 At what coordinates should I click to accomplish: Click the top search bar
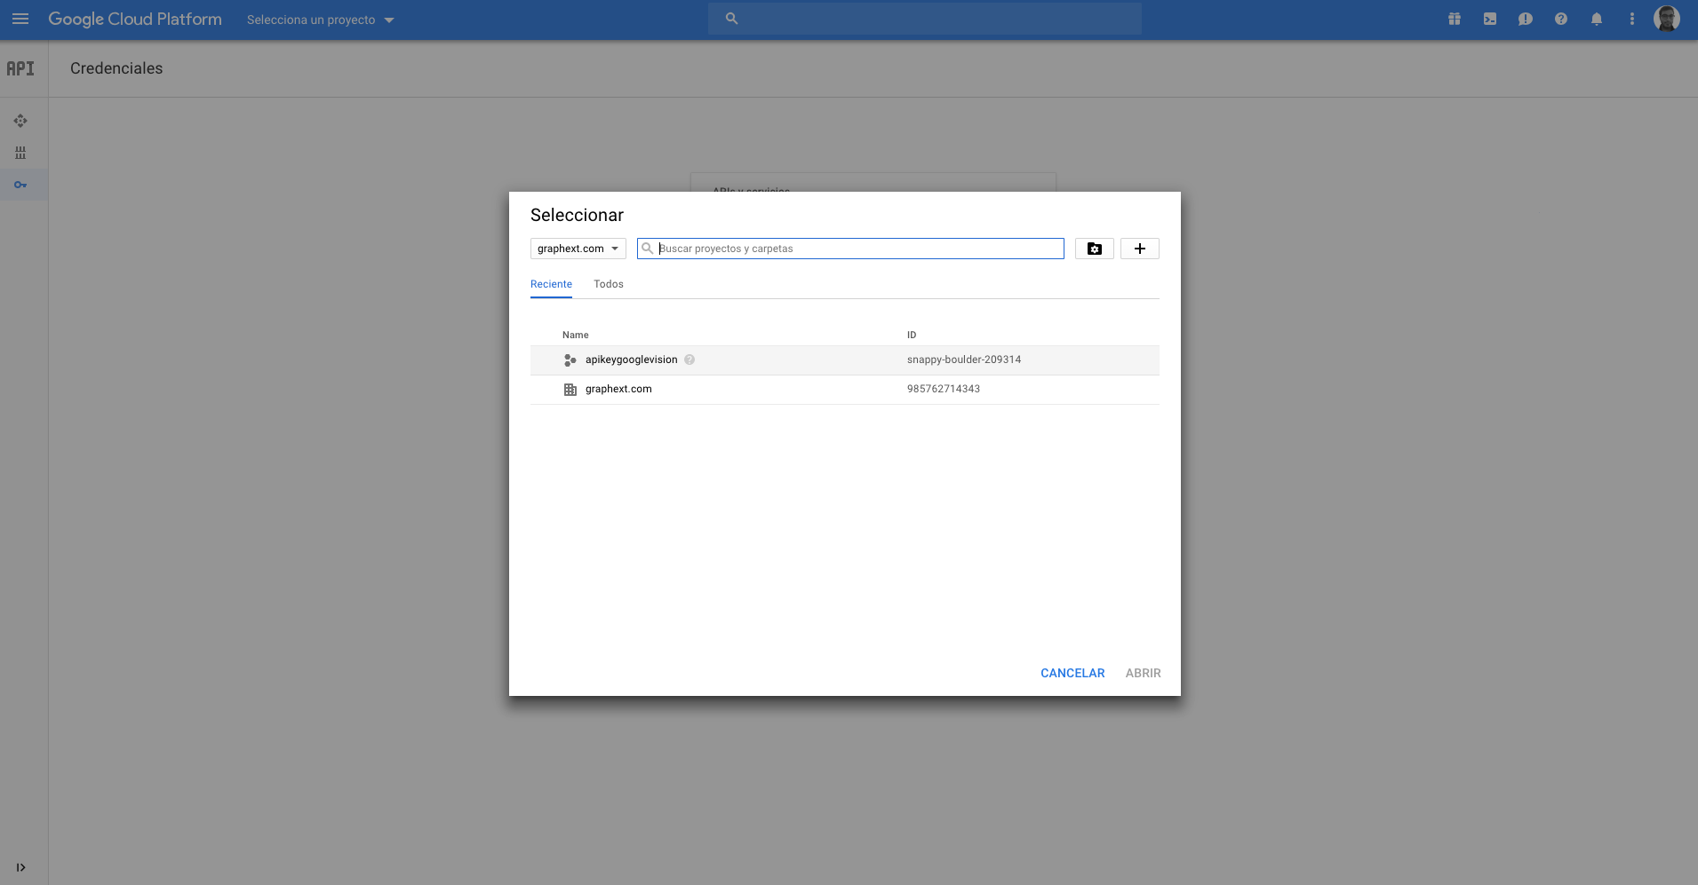pos(924,19)
